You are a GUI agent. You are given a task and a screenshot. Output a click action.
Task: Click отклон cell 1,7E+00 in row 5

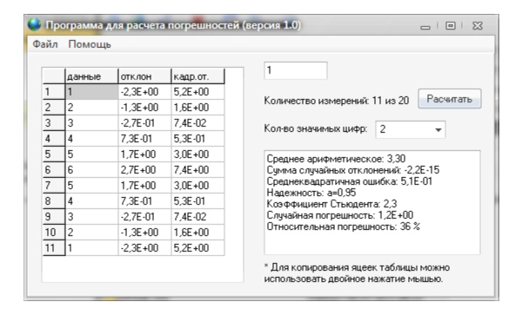(144, 154)
